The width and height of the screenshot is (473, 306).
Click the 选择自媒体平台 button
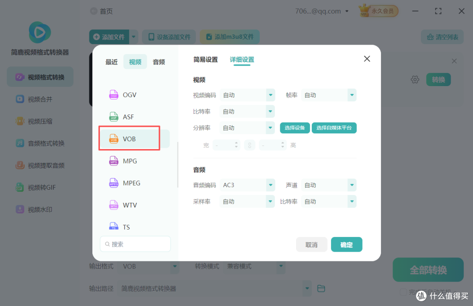click(334, 128)
